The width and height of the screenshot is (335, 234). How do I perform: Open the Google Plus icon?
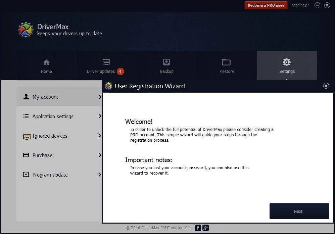point(205,228)
